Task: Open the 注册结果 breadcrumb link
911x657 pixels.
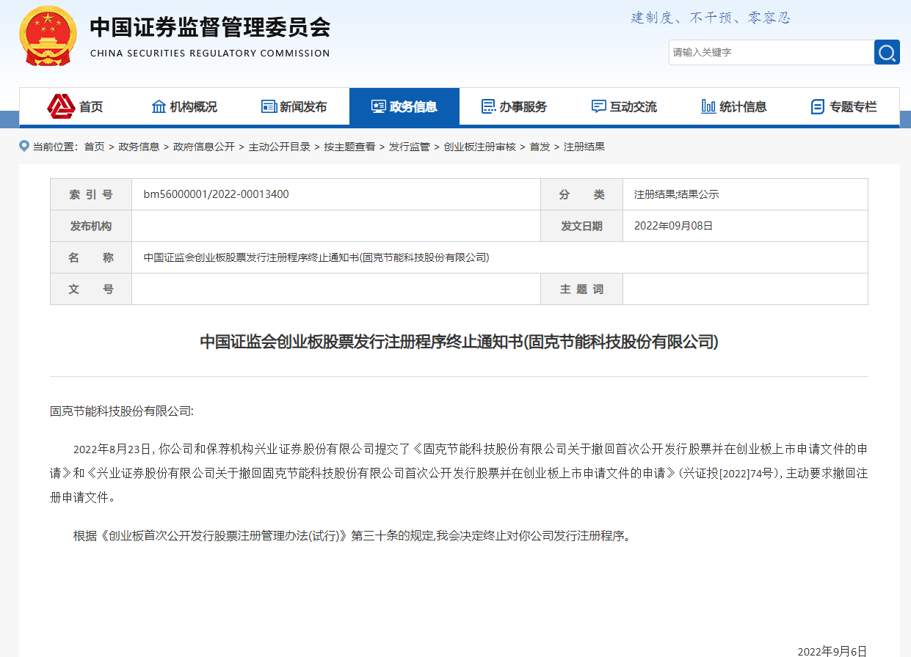Action: [585, 146]
